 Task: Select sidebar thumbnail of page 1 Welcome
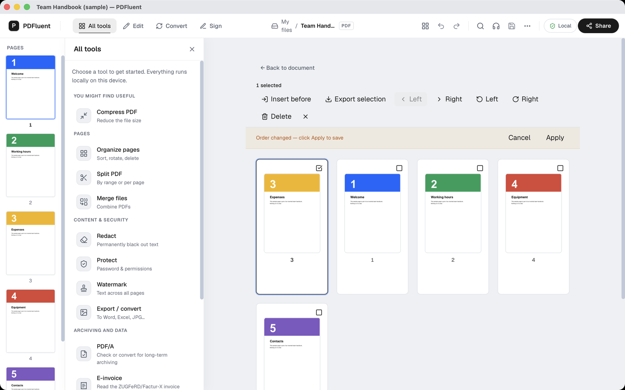(x=30, y=87)
